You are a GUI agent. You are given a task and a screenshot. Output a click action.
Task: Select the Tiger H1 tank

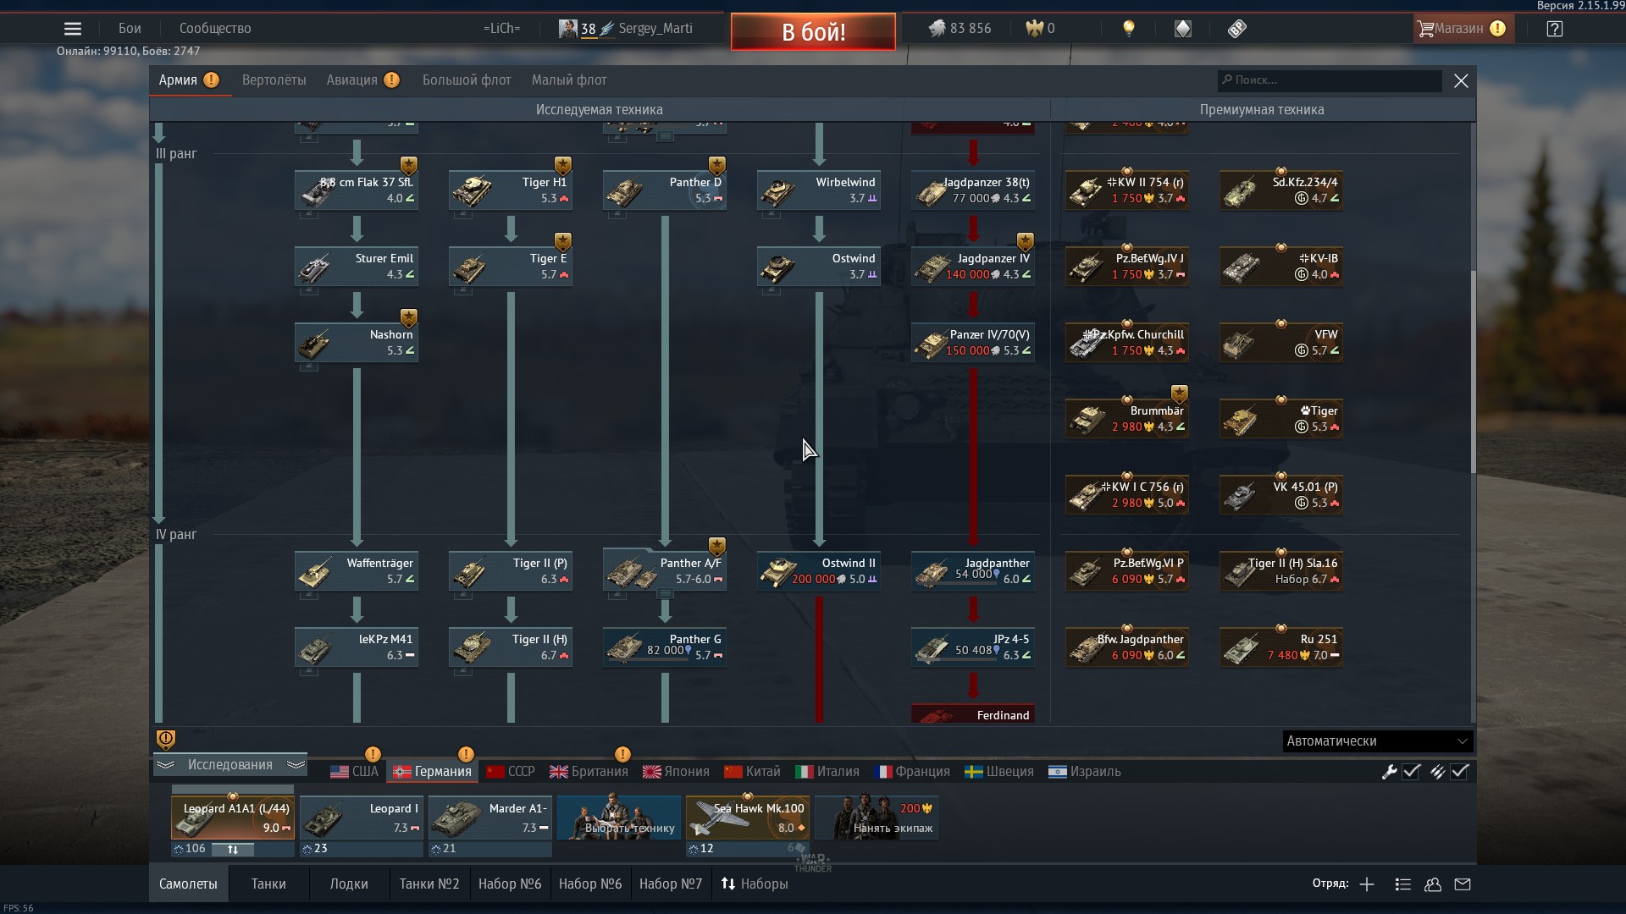pos(511,190)
